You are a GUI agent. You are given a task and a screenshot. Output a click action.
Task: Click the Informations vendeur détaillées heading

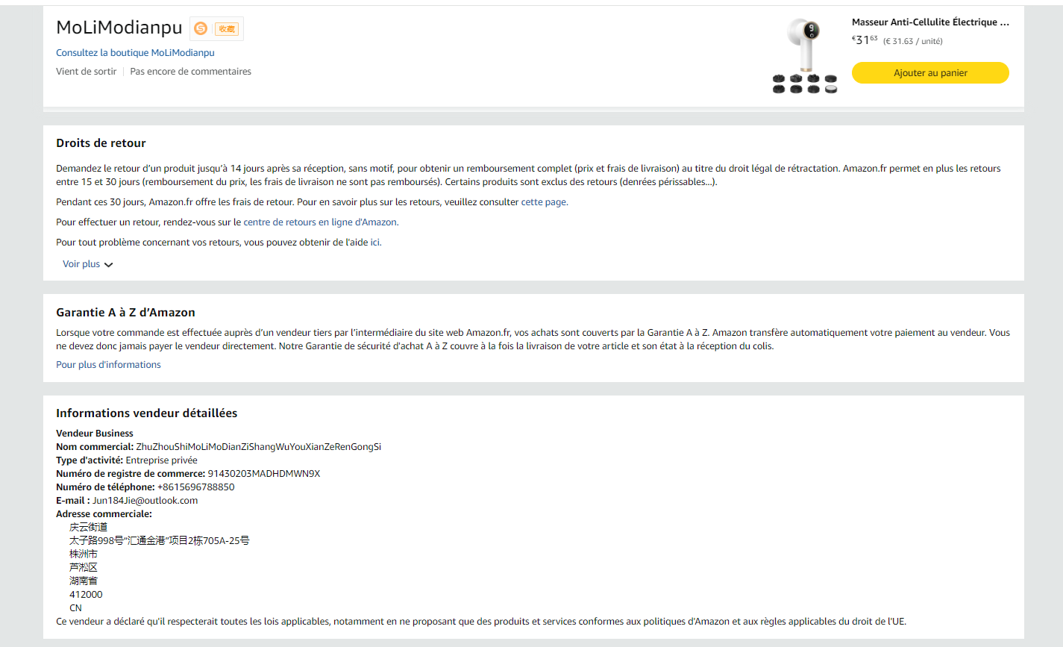[x=146, y=413]
